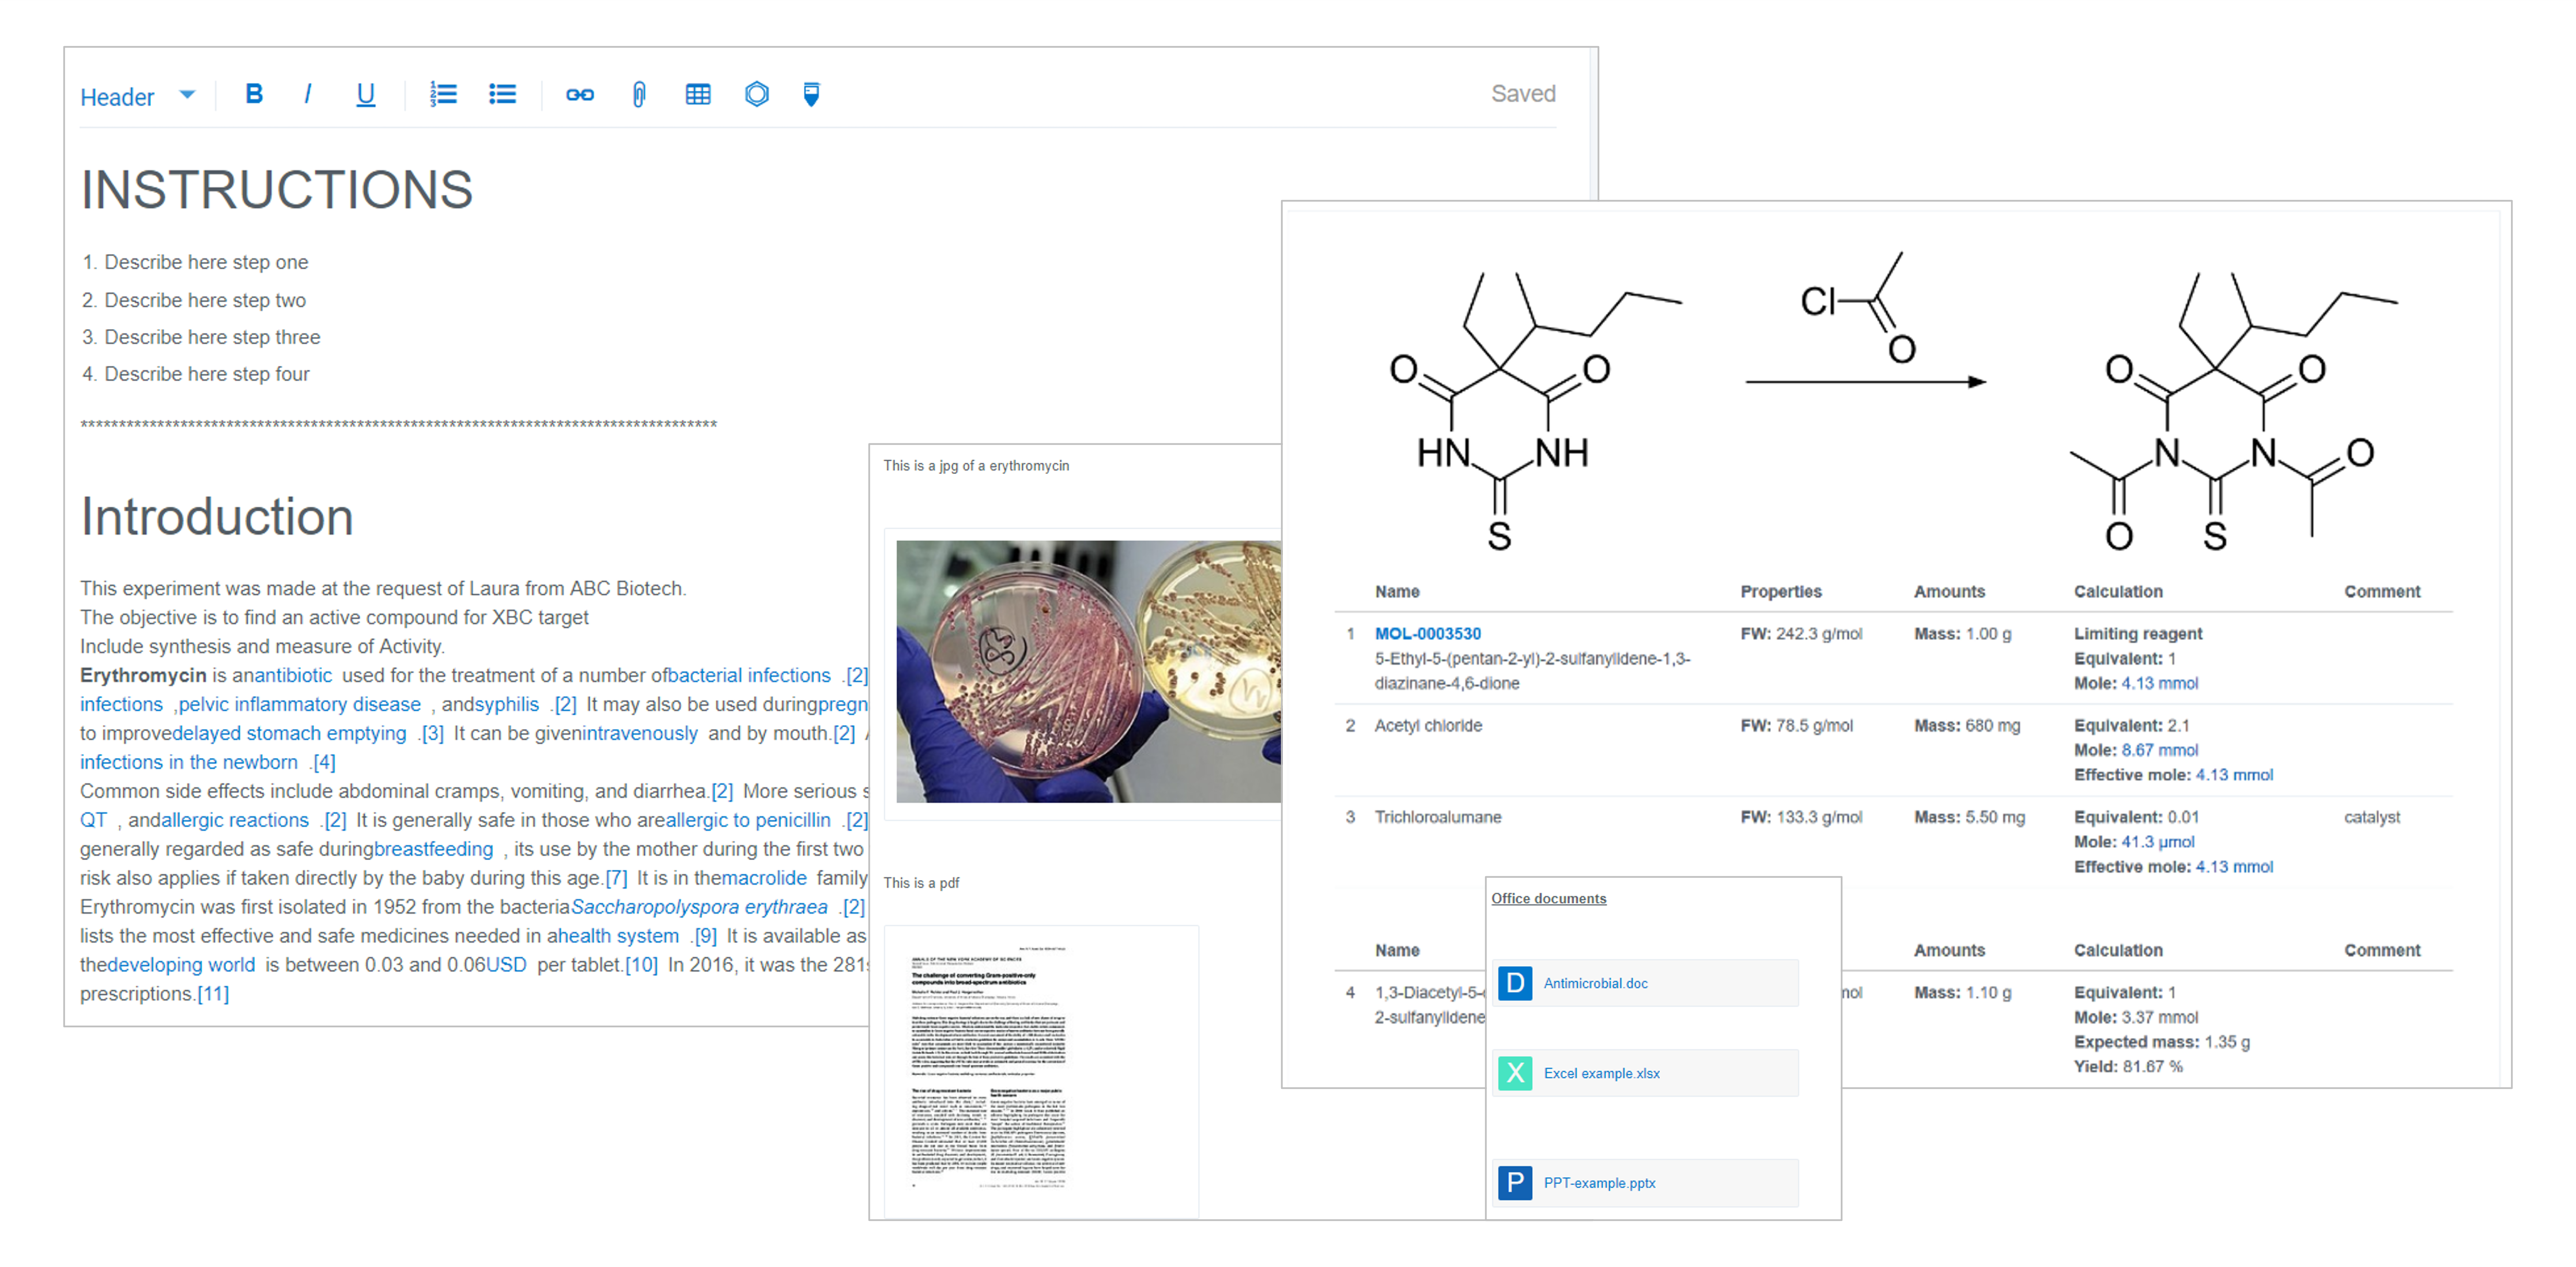2576x1267 pixels.
Task: Click the 8.67 mmol mole value
Action: point(2159,750)
